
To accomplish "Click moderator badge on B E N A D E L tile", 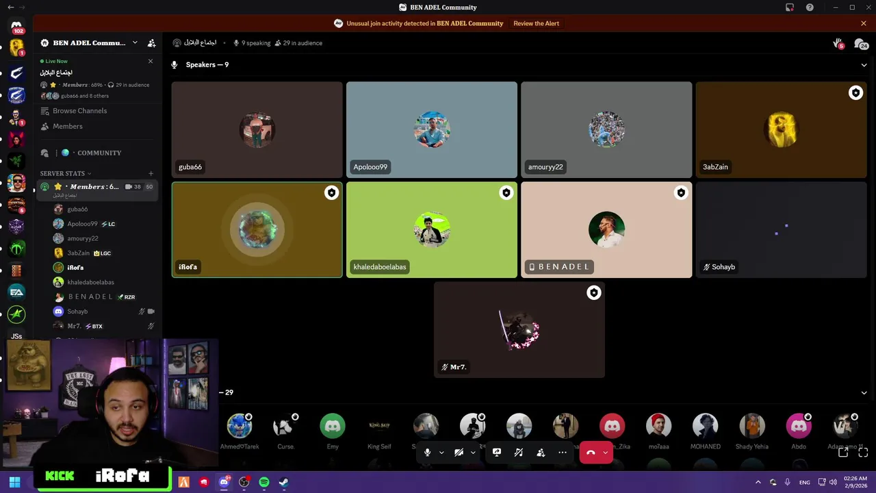I will pyautogui.click(x=680, y=193).
